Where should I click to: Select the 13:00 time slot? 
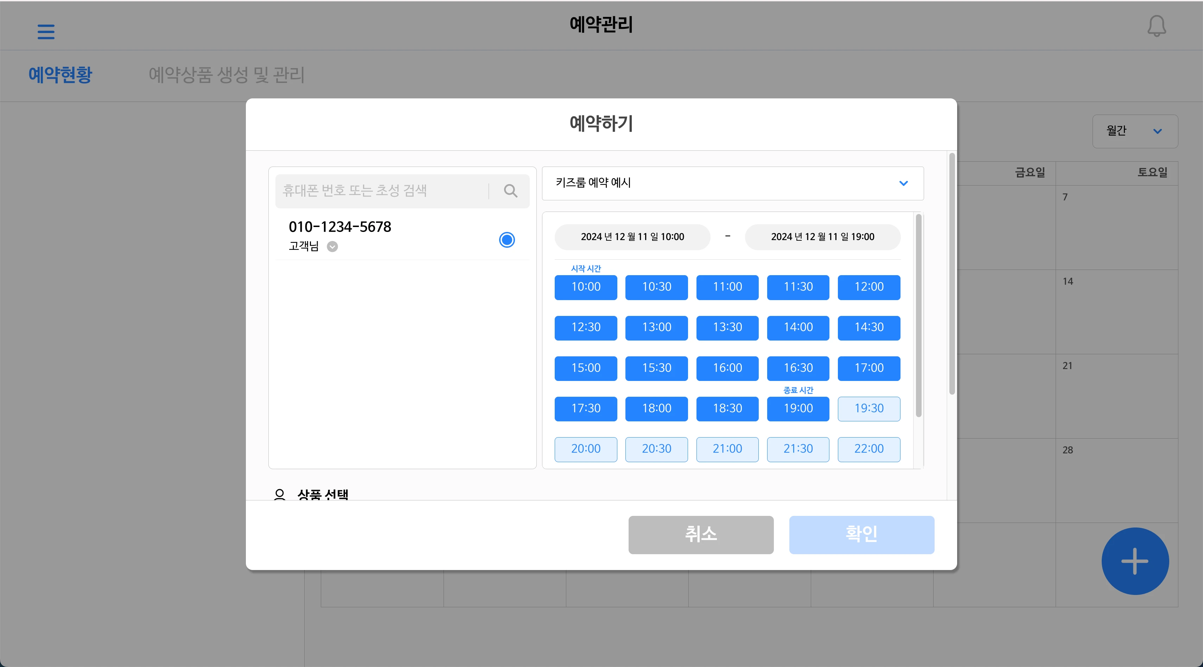656,328
